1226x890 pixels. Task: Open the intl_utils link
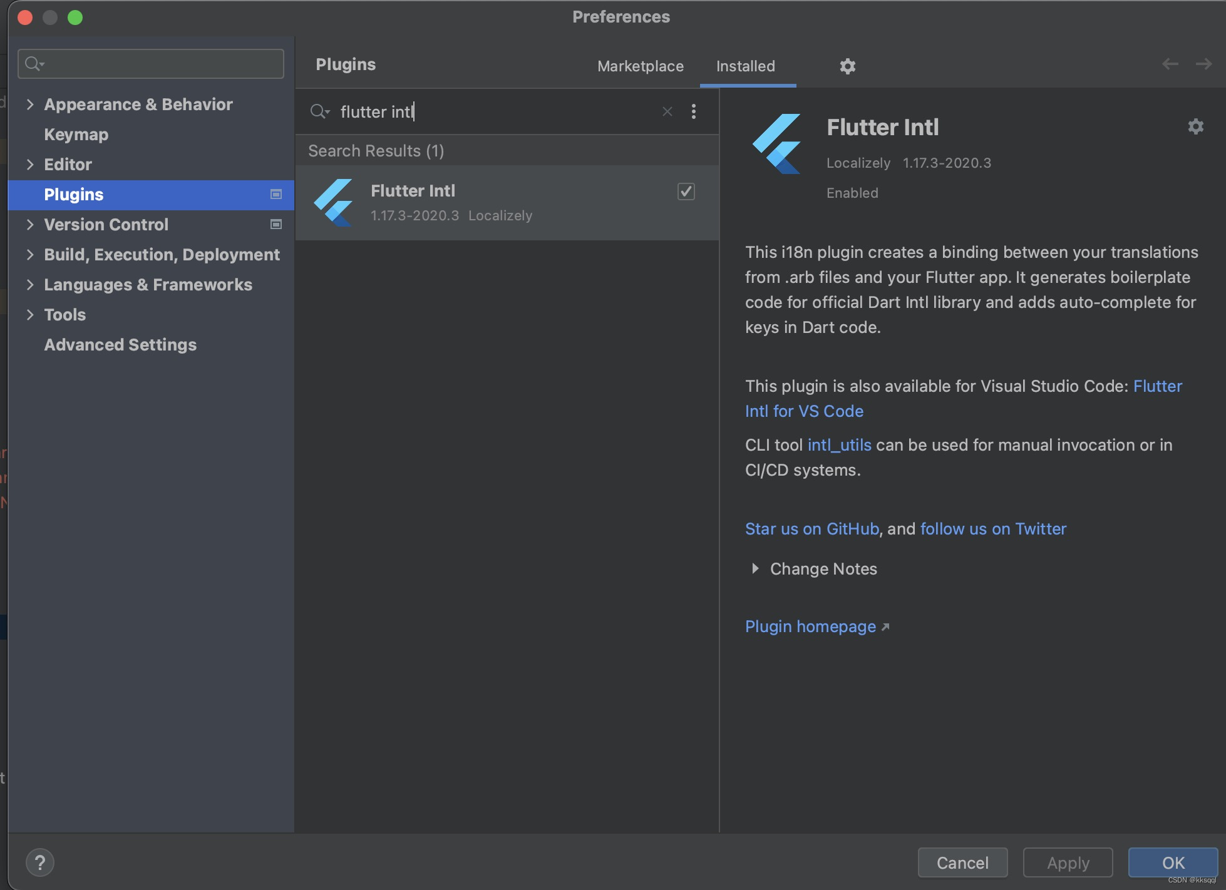[x=839, y=445]
